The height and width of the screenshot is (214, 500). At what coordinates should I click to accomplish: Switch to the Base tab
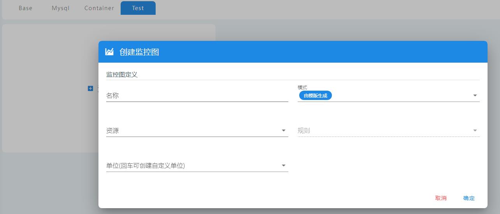pos(26,8)
